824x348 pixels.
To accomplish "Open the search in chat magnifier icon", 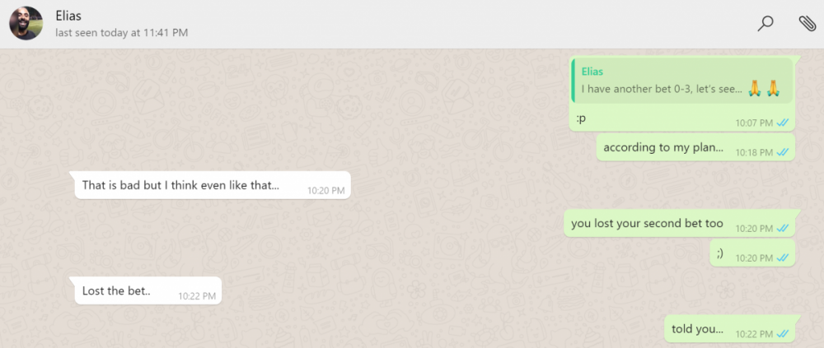I will click(x=765, y=24).
